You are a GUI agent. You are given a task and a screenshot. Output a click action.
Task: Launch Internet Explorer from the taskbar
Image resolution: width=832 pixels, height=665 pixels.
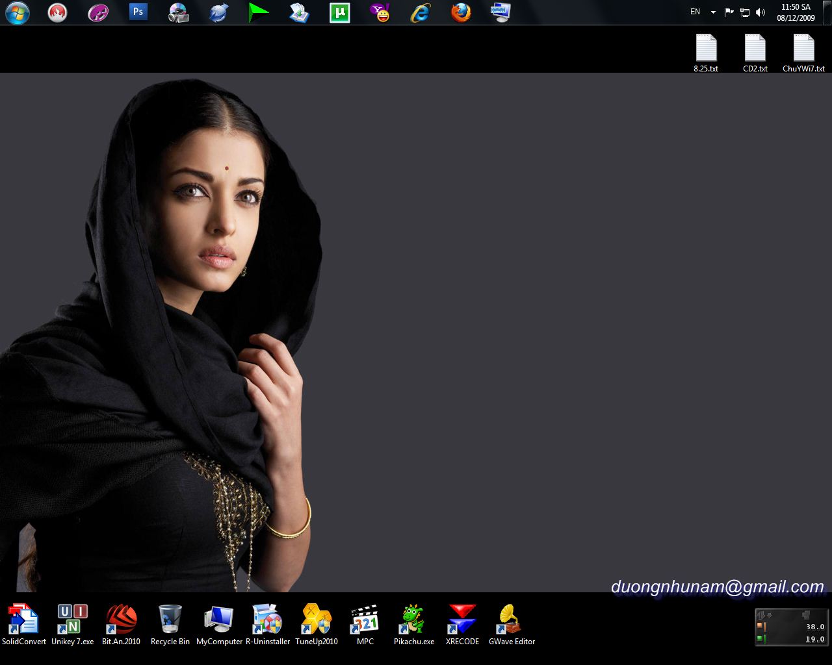click(x=421, y=12)
